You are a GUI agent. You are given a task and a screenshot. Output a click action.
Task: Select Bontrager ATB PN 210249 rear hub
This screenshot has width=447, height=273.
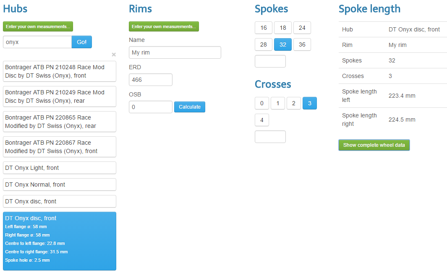click(60, 96)
